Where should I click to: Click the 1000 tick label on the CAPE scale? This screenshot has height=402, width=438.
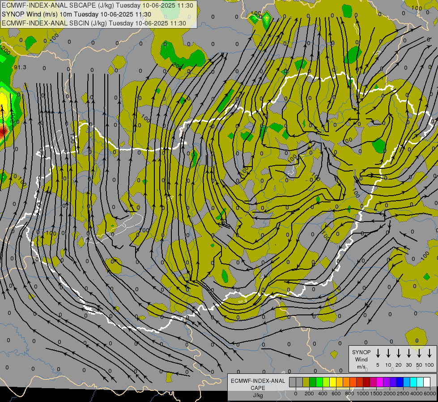[x=363, y=394]
